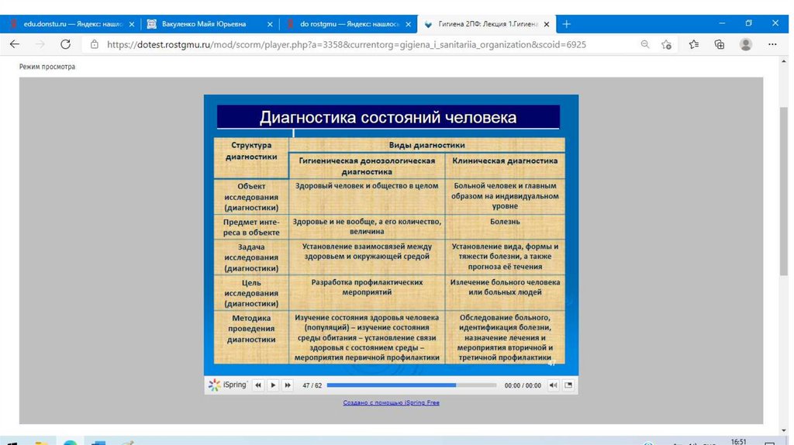Screen dimensions: 794x445
Task: Click the Установление вида, формы и тяжести болезни cell
Action: [505, 257]
